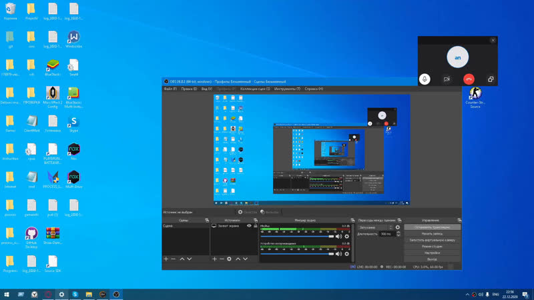This screenshot has height=300, width=534.
Task: Click the Start Recording button
Action: pos(432,234)
